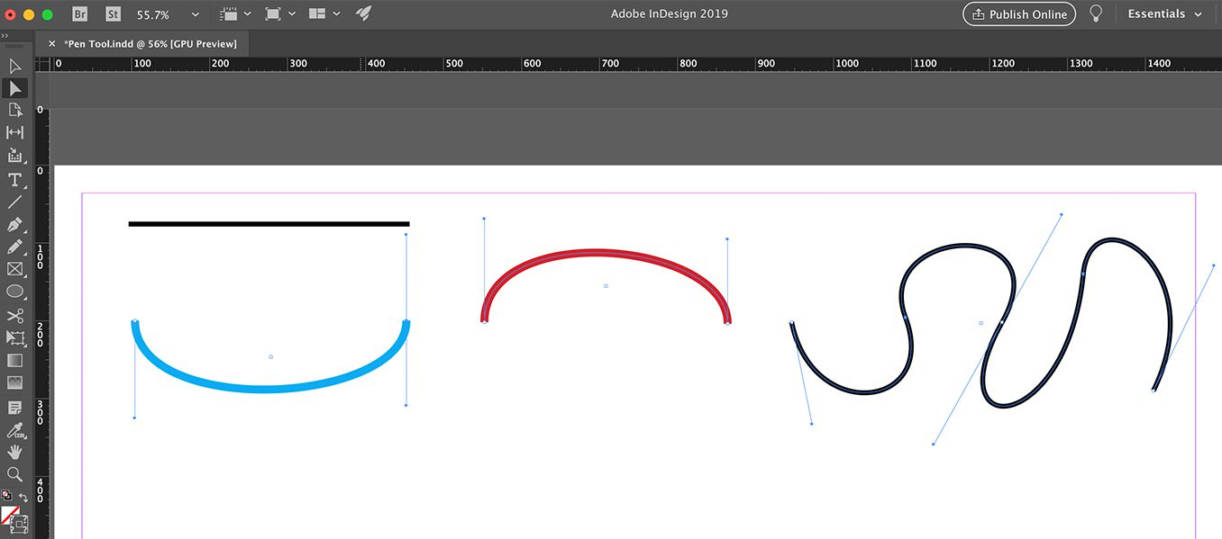Click the 55.7% zoom field

(x=153, y=14)
